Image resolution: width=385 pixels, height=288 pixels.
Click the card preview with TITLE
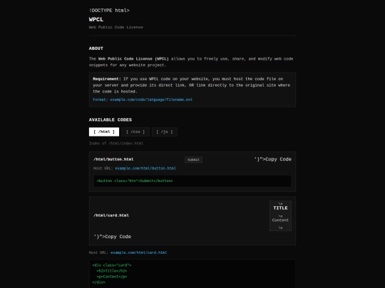[x=280, y=215]
